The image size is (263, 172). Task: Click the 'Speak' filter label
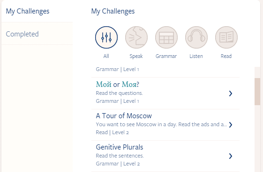[136, 57]
